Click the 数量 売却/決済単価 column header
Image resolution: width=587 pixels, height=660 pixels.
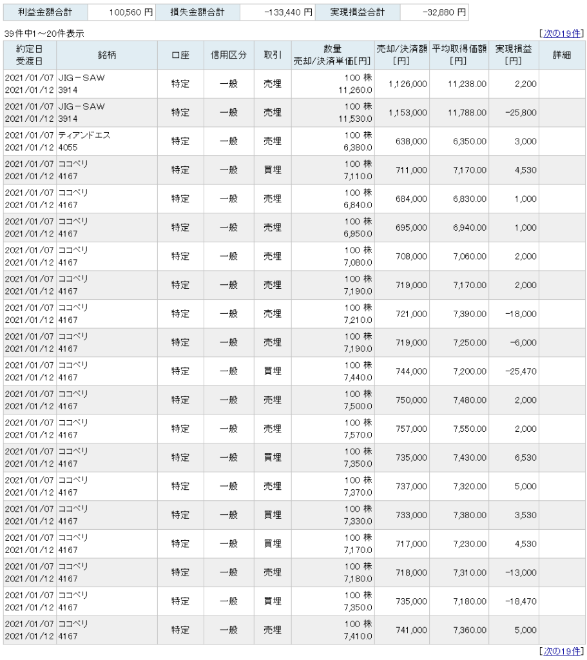(x=332, y=55)
